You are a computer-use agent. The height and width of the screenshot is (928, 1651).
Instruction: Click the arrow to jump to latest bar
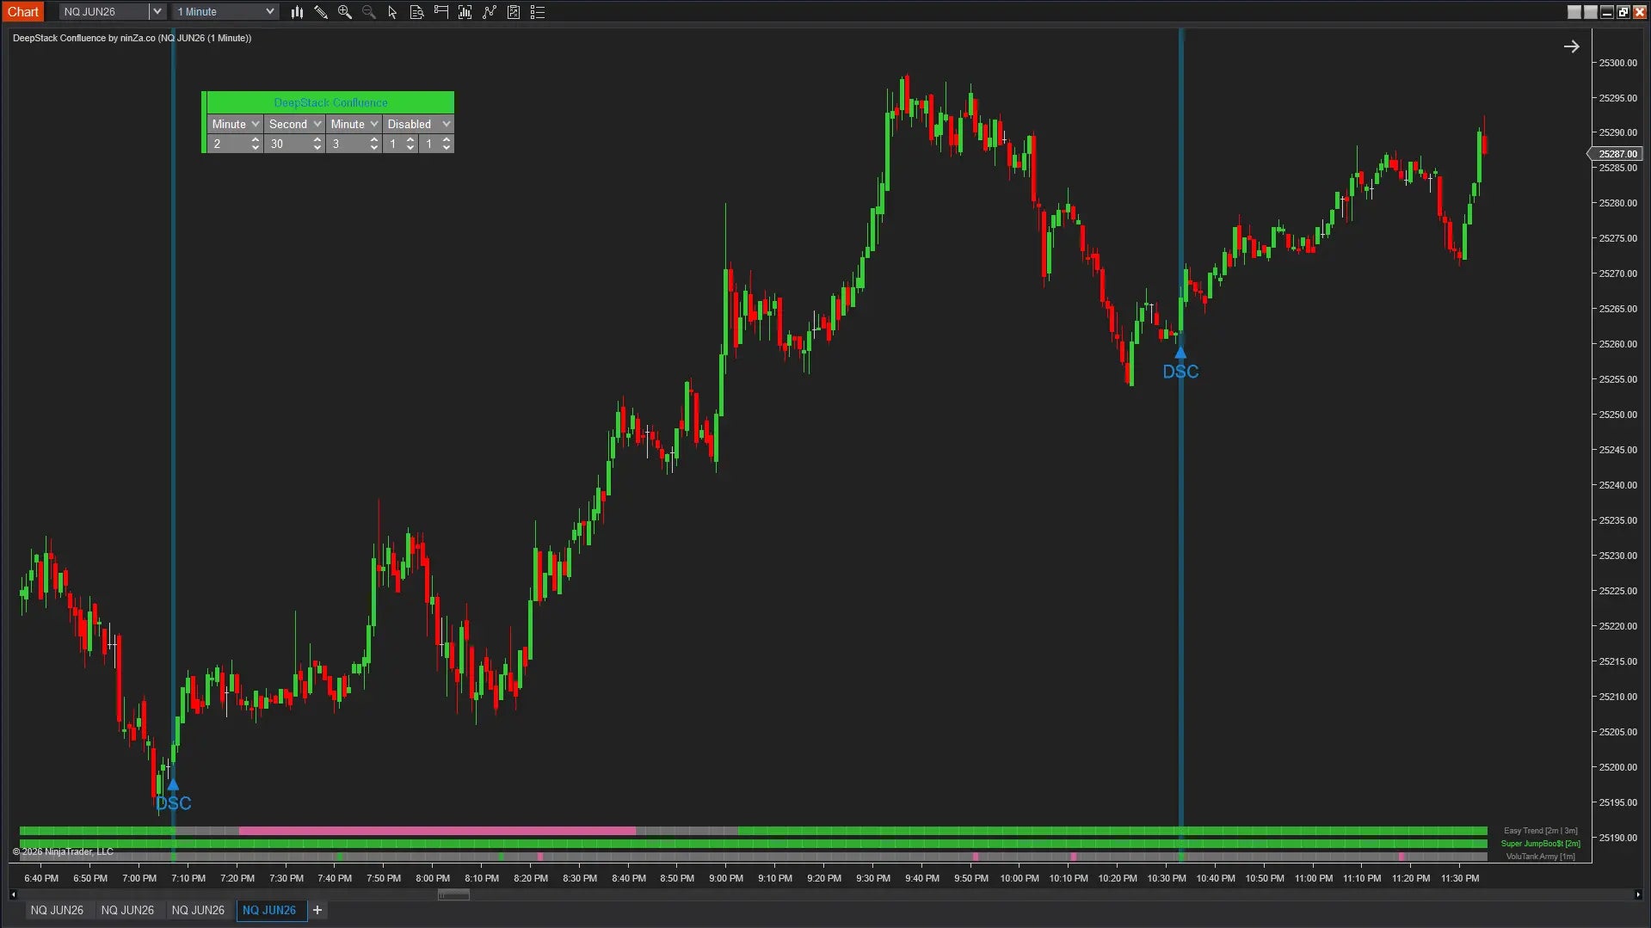[1571, 46]
